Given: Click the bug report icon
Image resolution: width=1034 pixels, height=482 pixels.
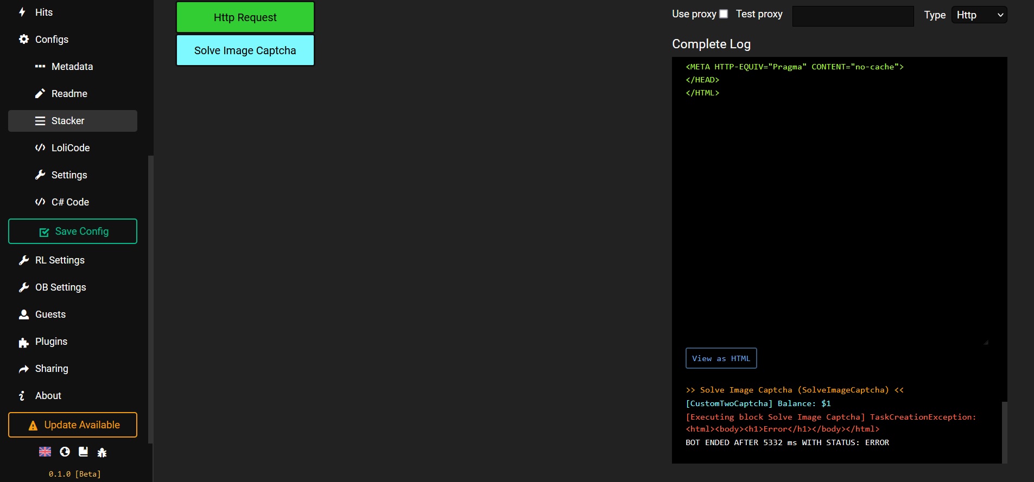Looking at the screenshot, I should (x=102, y=452).
